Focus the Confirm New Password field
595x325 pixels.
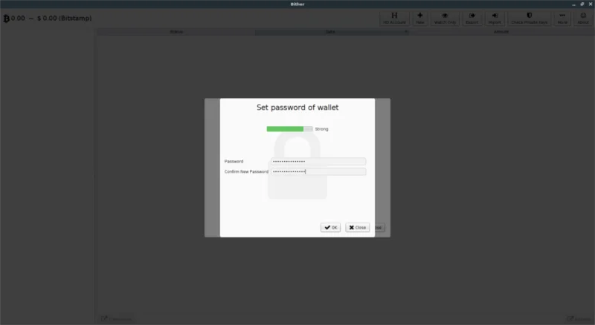coord(318,171)
